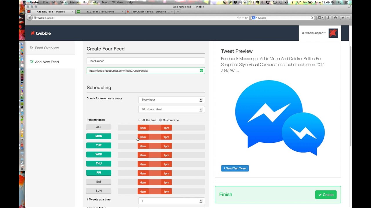The height and width of the screenshot is (208, 371).
Task: Open the # Tweets at a time dropdown
Action: click(172, 201)
